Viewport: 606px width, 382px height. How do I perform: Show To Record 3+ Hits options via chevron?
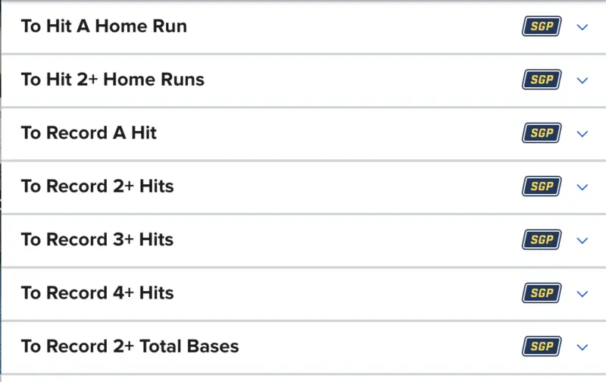coord(582,240)
